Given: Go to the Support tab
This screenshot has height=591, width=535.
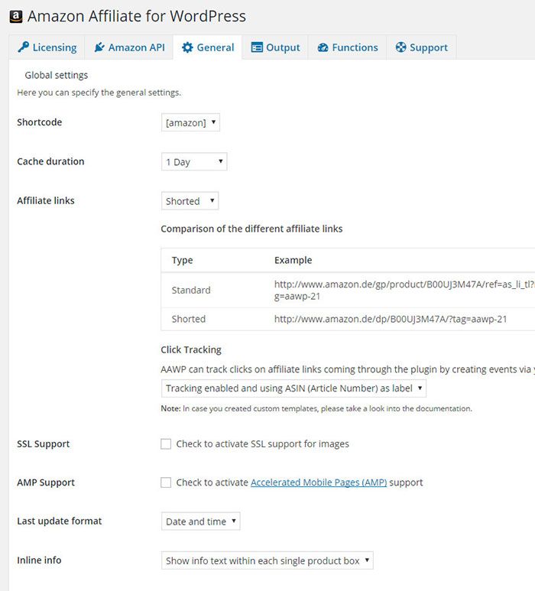Looking at the screenshot, I should tap(421, 47).
